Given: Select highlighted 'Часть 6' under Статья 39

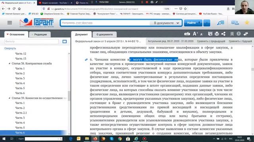Looking at the screenshot, I should (x=20, y=133).
